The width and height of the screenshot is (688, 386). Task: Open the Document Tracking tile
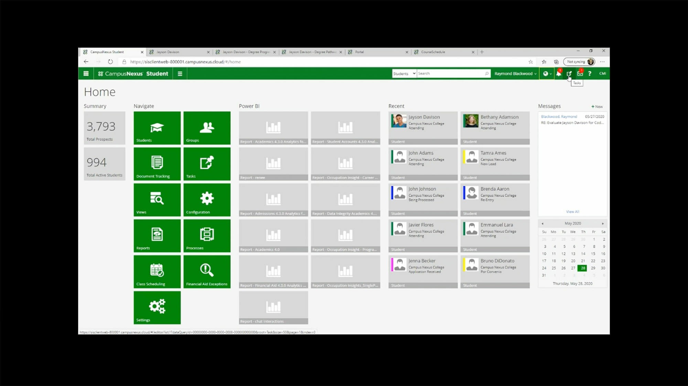pyautogui.click(x=157, y=164)
